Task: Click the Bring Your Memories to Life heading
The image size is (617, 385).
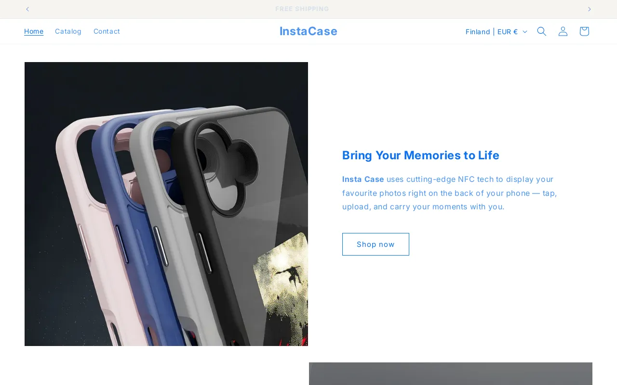Action: point(421,155)
